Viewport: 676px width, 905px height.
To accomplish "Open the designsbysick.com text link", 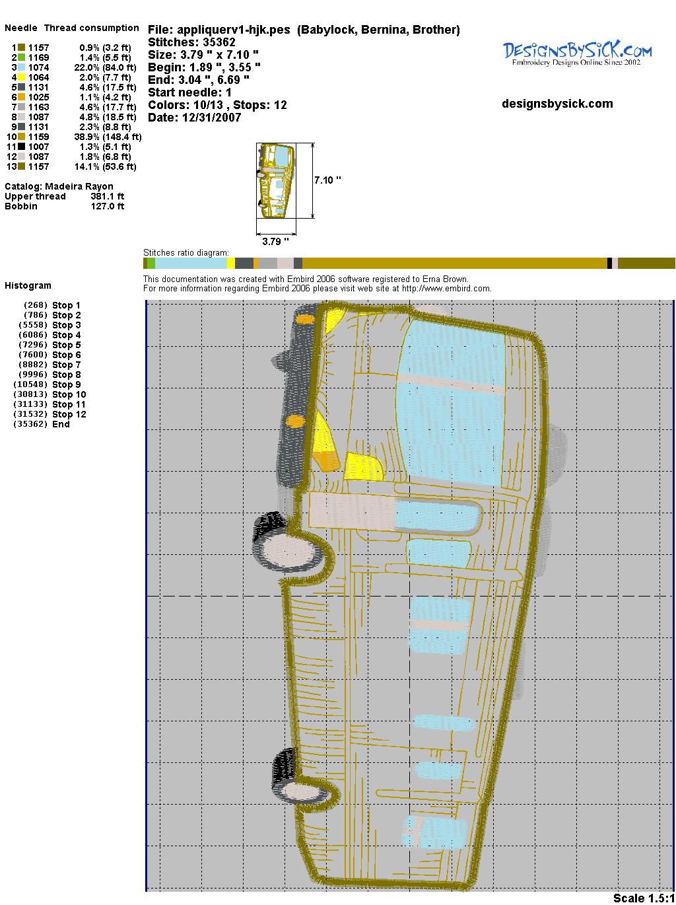I will [557, 104].
